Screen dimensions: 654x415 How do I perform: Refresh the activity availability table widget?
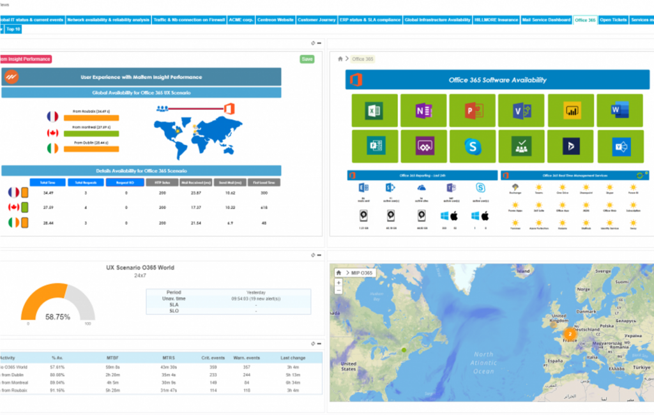coord(313,343)
